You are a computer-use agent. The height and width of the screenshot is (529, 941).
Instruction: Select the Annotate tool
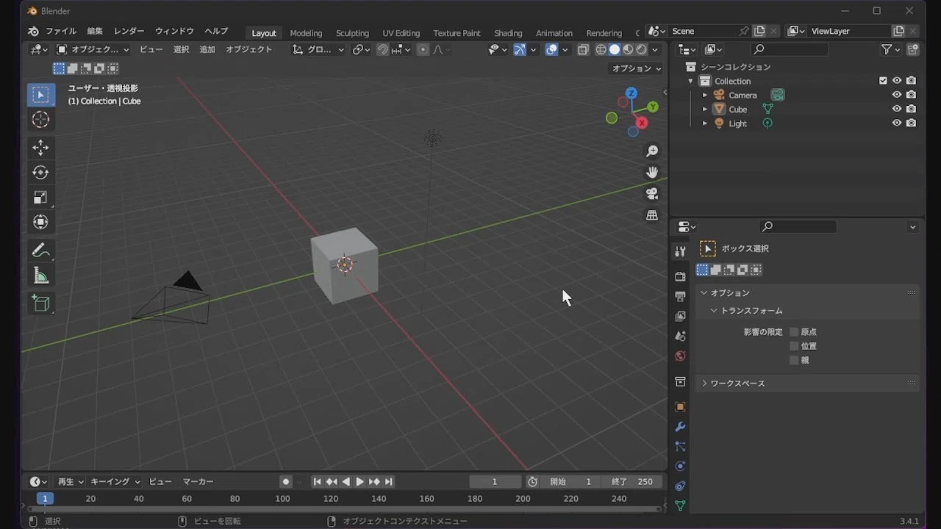40,251
